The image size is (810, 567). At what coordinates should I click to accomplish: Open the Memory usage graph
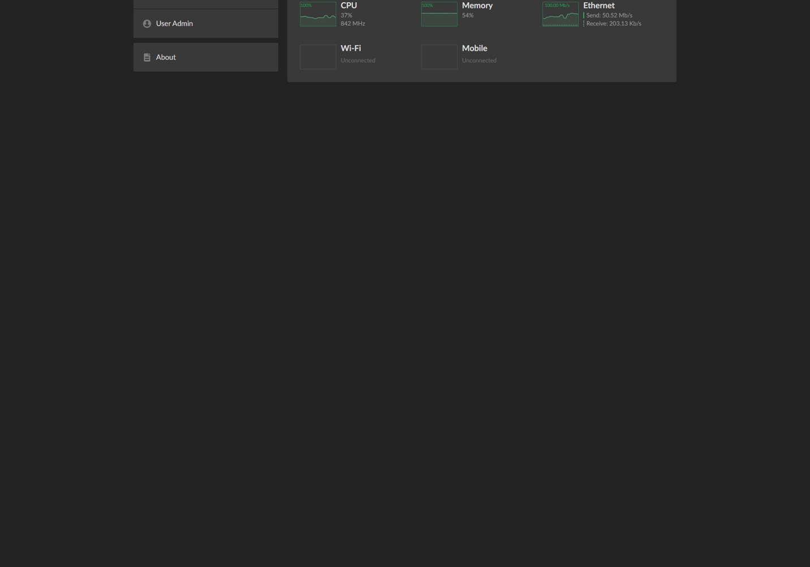[439, 14]
